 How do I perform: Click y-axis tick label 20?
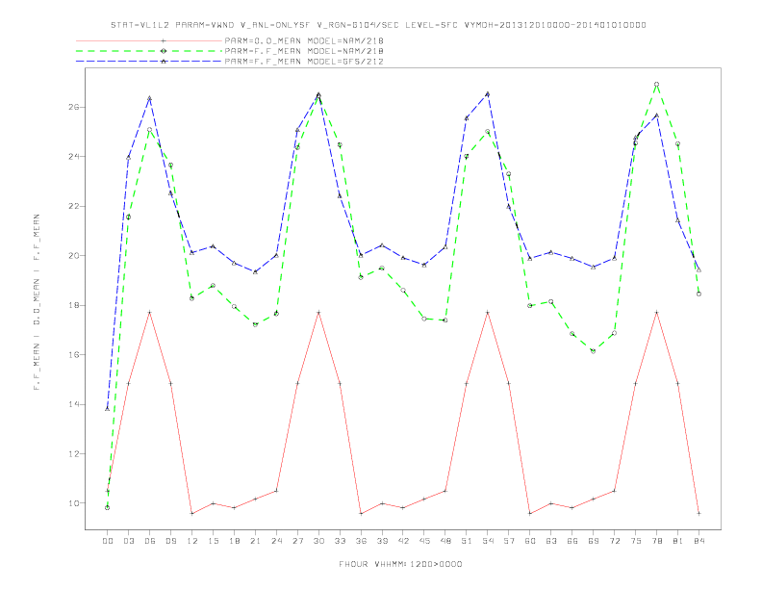click(x=74, y=256)
